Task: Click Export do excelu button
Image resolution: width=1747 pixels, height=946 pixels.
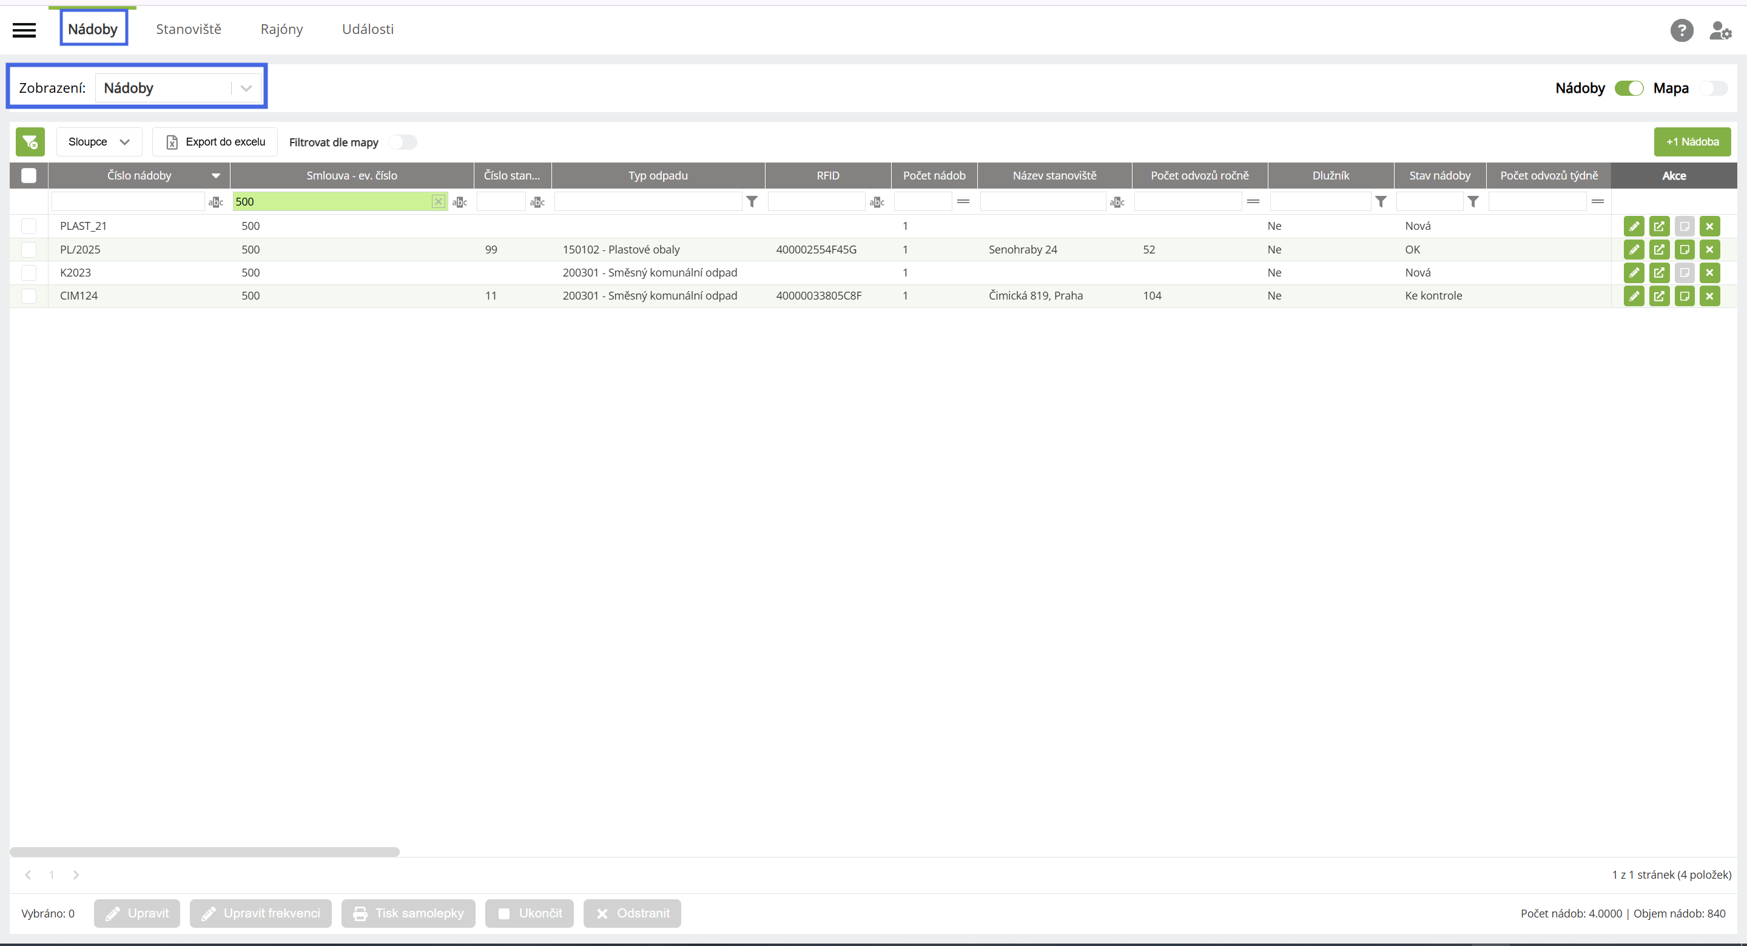Action: point(216,142)
